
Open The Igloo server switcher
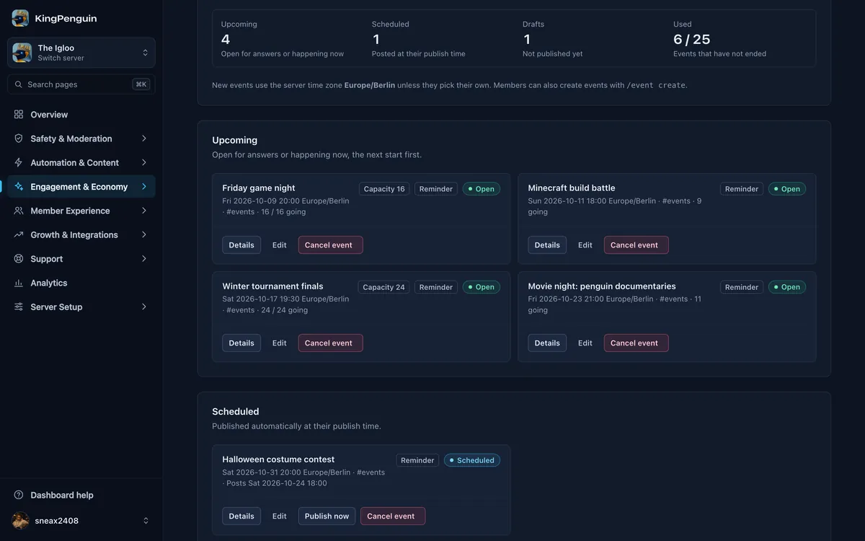[81, 53]
